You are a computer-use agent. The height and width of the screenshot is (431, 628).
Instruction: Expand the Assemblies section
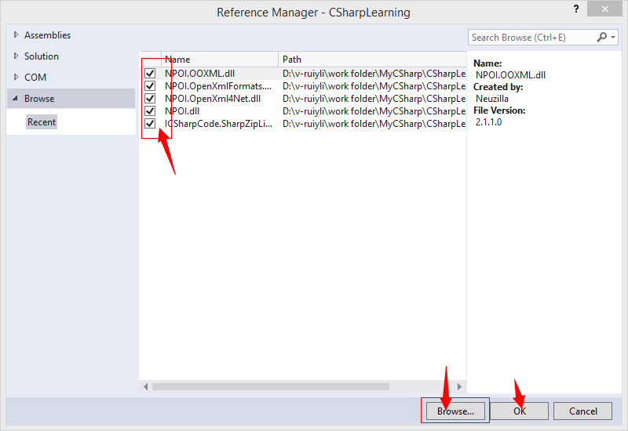[16, 35]
